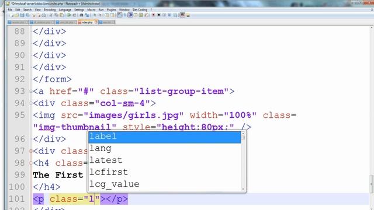Click the Print toolbar icon
The image size is (374, 210).
tap(44, 15)
